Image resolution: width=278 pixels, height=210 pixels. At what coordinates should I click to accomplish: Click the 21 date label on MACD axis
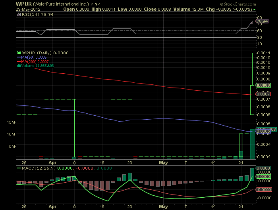tap(241, 206)
